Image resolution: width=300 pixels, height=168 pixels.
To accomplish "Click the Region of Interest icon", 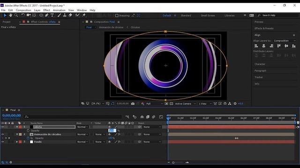I will point(166,104).
